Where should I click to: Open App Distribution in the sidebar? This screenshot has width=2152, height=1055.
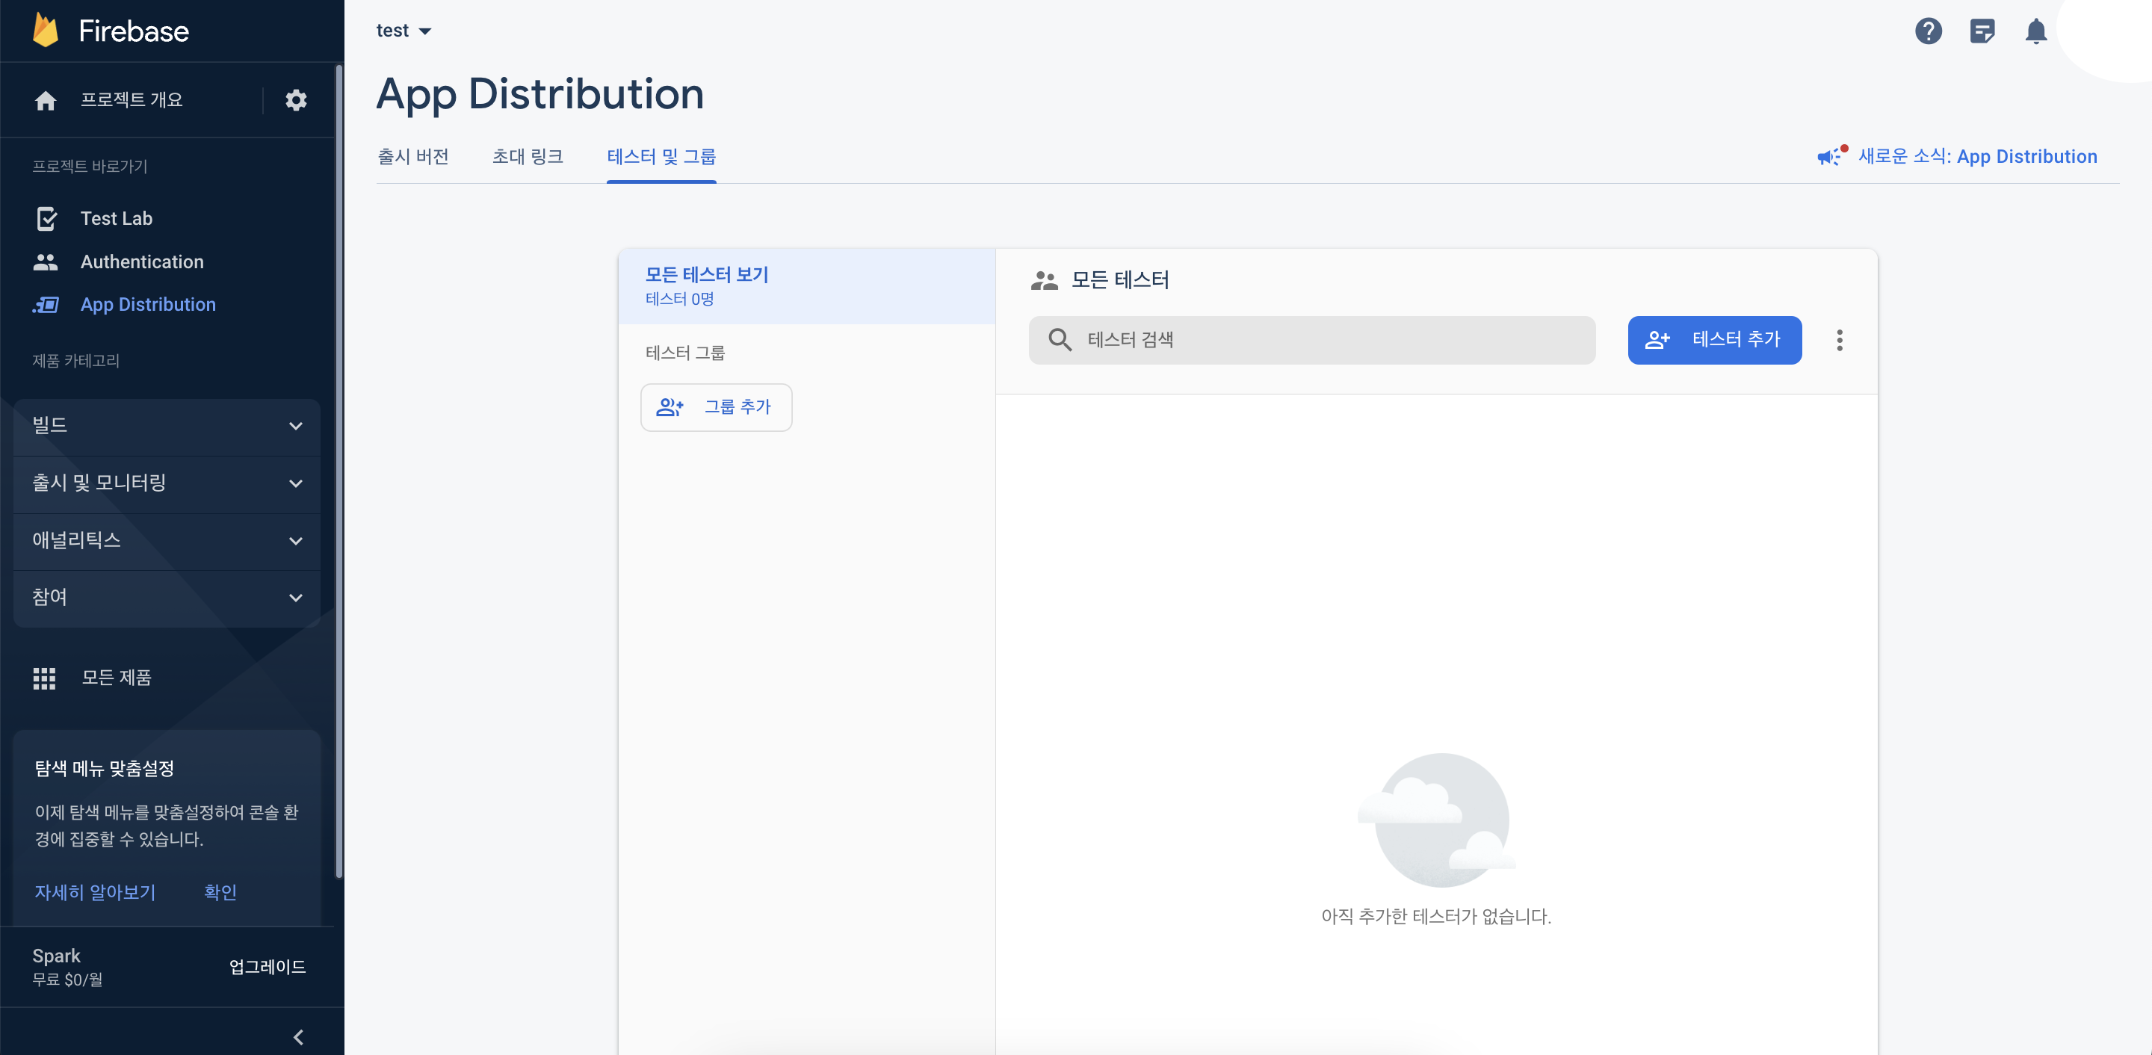pyautogui.click(x=148, y=305)
